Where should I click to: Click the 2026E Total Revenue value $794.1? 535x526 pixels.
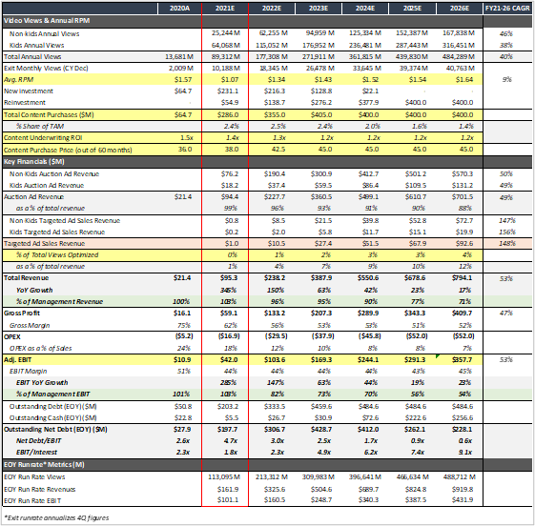[462, 278]
